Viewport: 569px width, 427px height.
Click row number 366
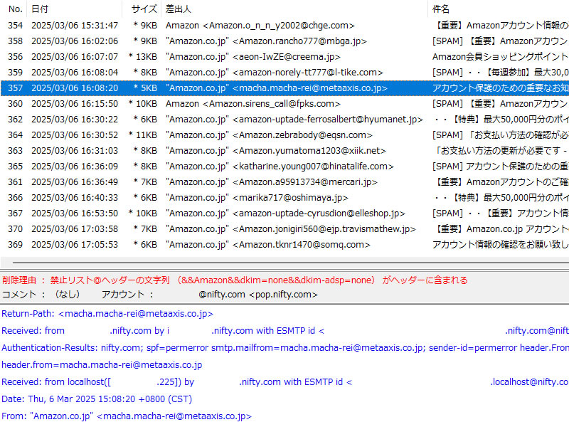(15, 197)
